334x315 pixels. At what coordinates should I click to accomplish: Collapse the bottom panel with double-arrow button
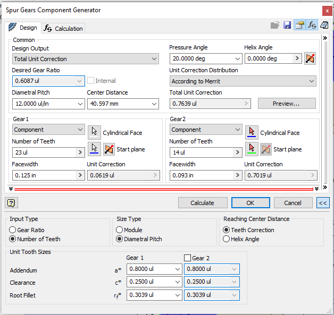322,202
